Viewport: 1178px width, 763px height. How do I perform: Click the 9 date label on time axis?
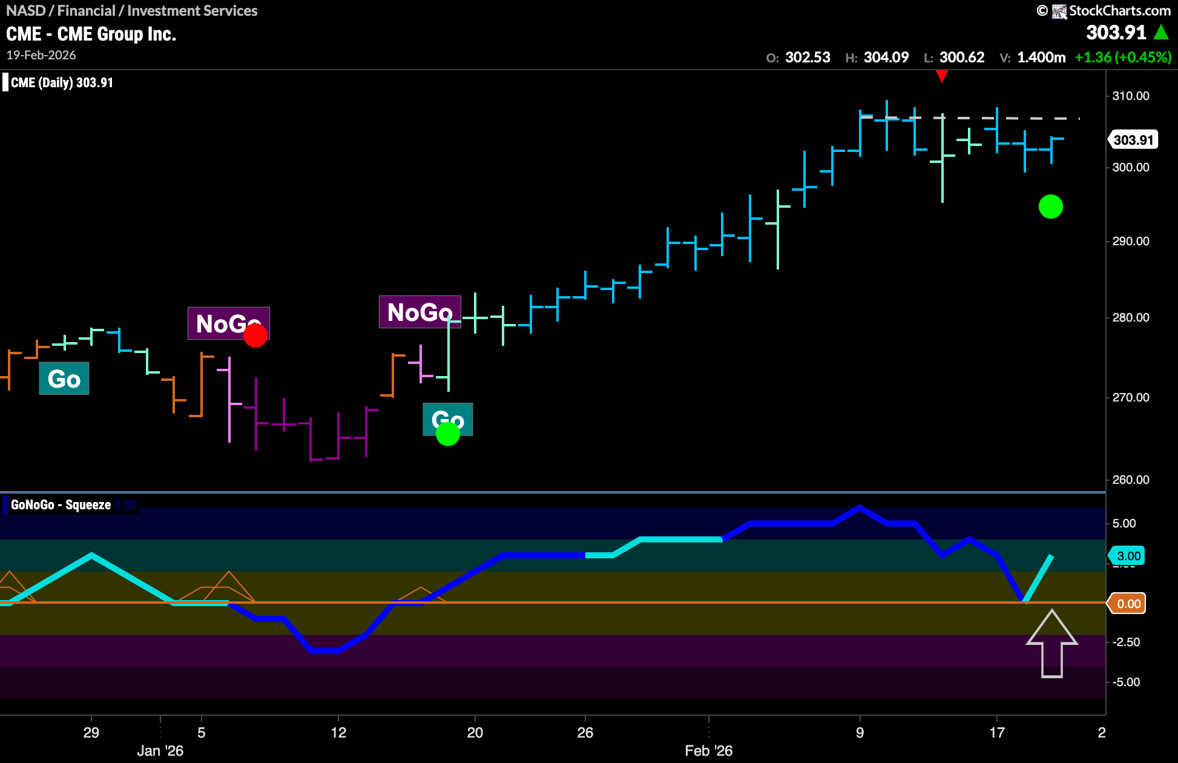click(860, 733)
